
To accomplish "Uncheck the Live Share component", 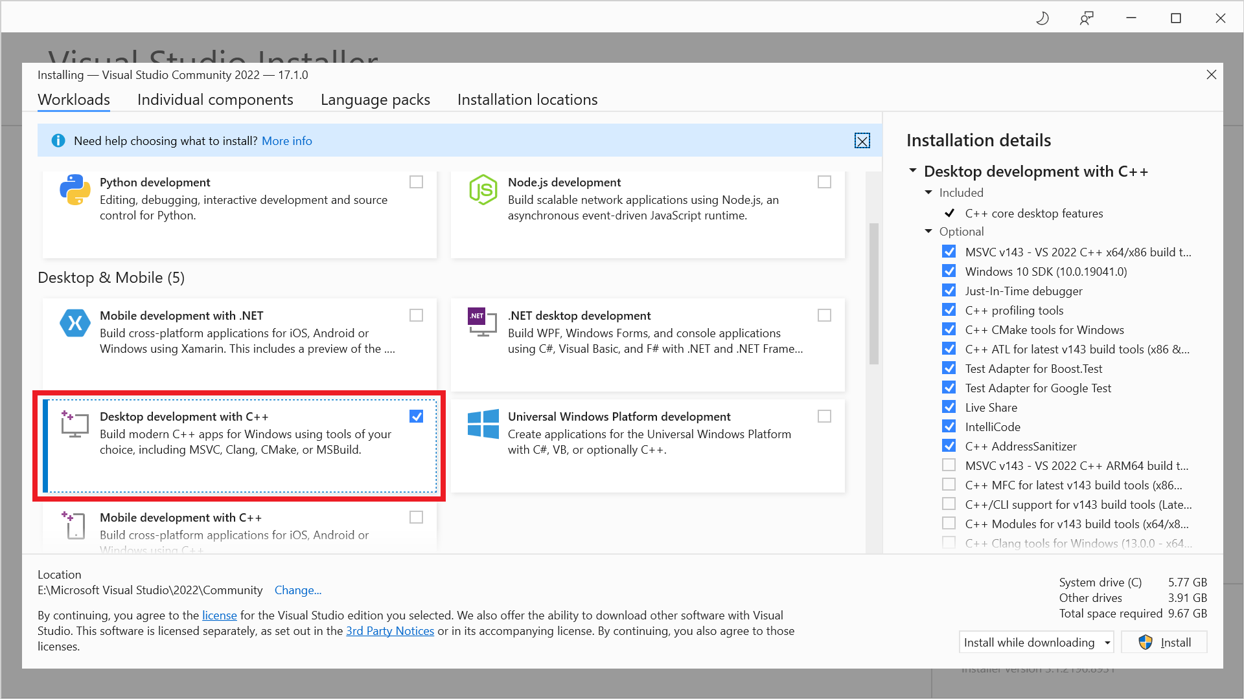I will 949,407.
